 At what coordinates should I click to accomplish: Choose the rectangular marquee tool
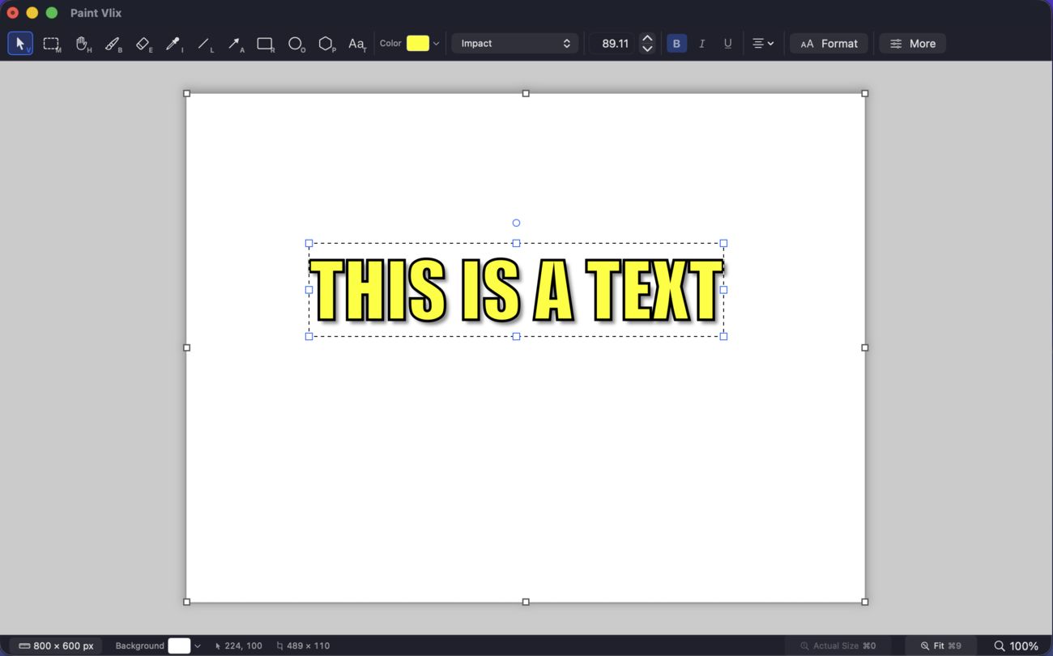pyautogui.click(x=52, y=44)
